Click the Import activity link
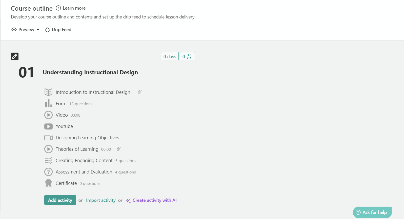Viewport: 404px width, 219px height. coord(101,200)
